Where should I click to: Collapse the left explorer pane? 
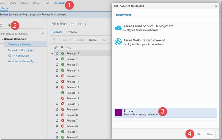[45, 20]
